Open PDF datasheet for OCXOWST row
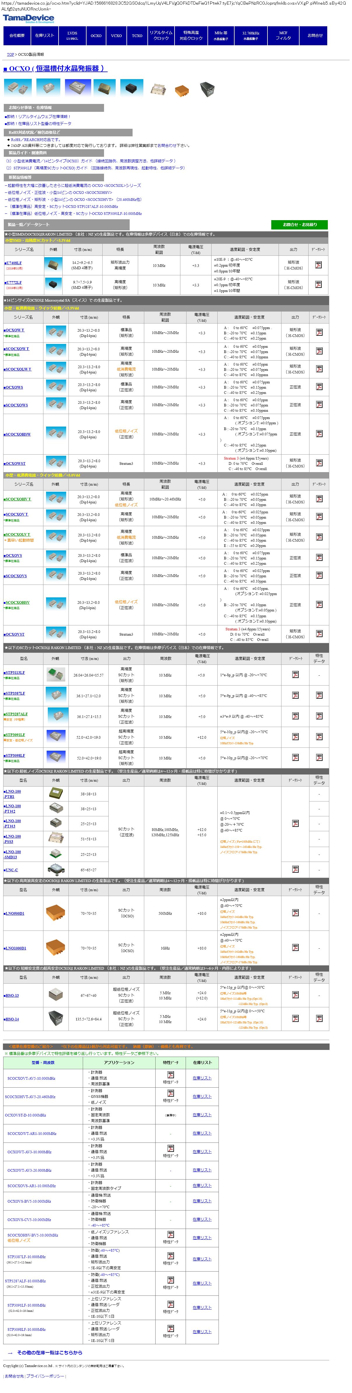352x1393 pixels. 319,463
